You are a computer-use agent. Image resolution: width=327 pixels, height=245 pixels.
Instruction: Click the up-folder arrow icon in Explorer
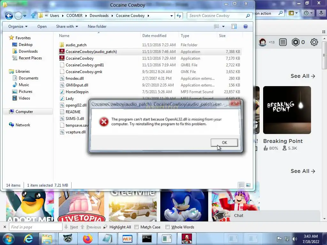pos(33,16)
